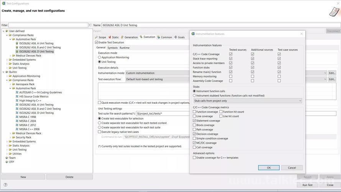Expand the Security Pack node

point(10,137)
